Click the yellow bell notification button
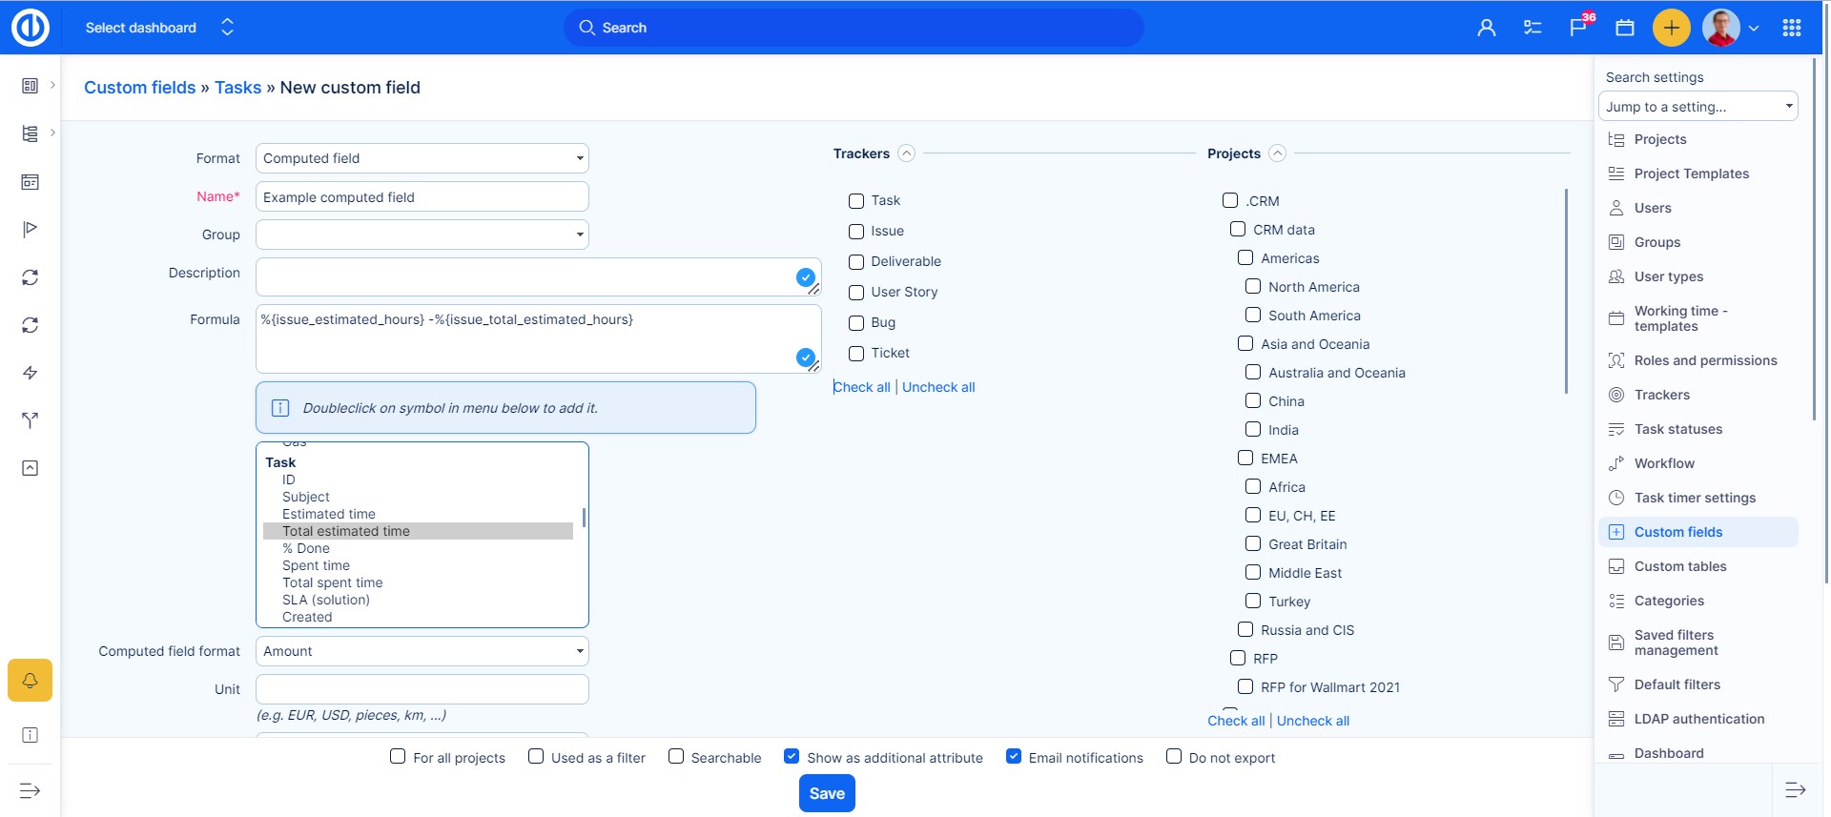This screenshot has height=817, width=1831. (30, 681)
